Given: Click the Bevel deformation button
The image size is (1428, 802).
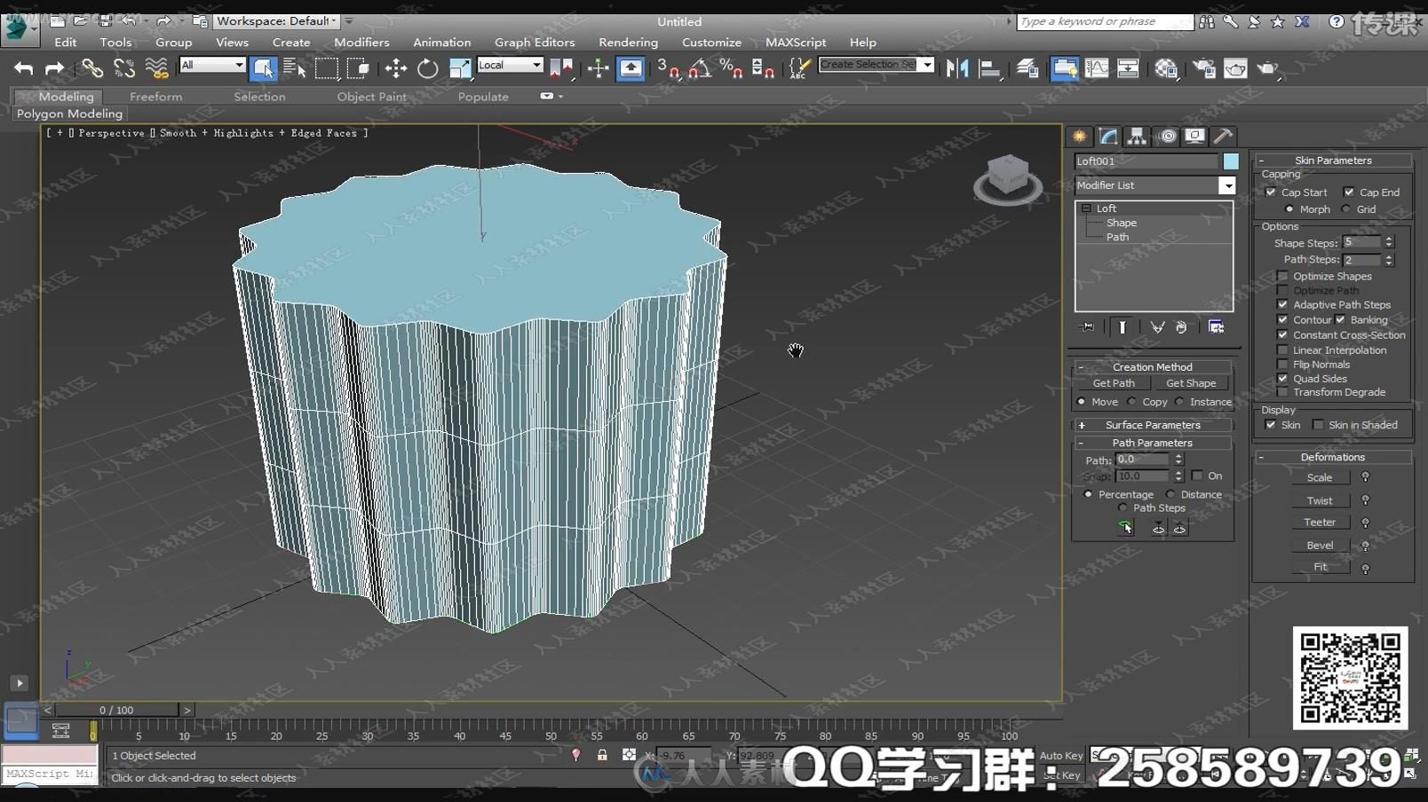Looking at the screenshot, I should (1320, 545).
